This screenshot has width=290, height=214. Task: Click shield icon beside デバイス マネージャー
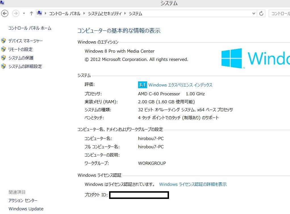[x=3, y=41]
